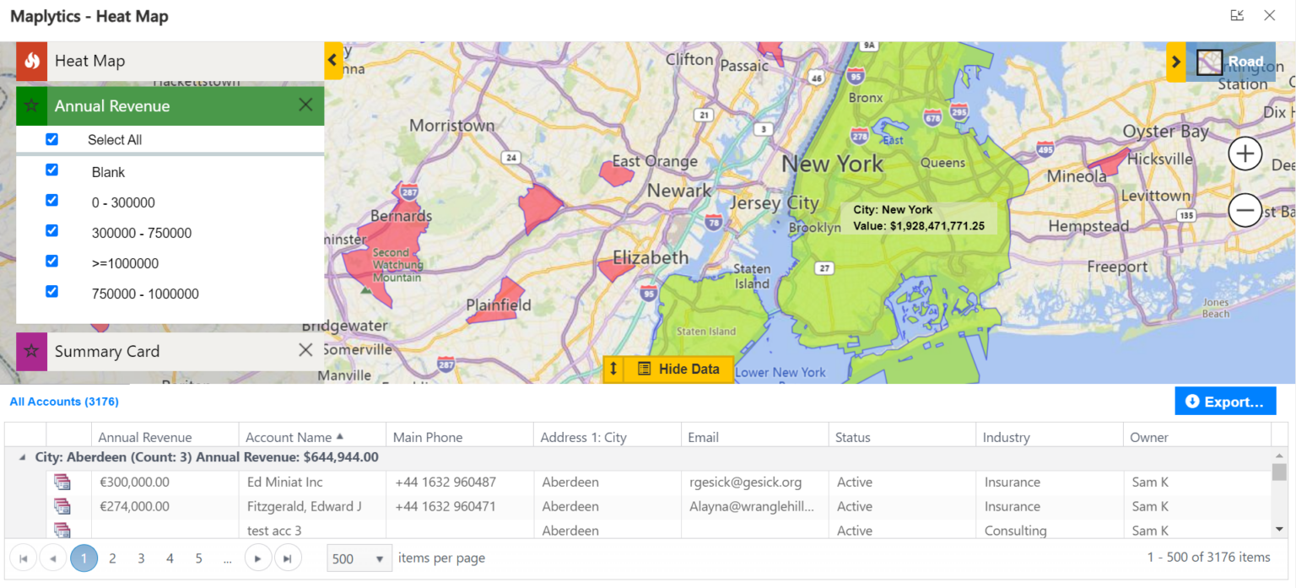Click the Heat Map flame icon

[x=32, y=61]
